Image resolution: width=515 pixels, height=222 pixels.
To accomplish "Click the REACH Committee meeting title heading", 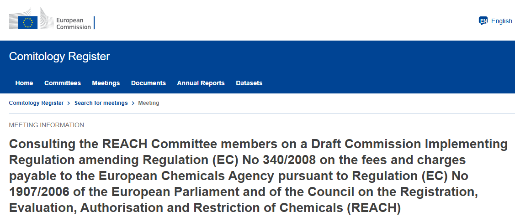I will (x=258, y=176).
